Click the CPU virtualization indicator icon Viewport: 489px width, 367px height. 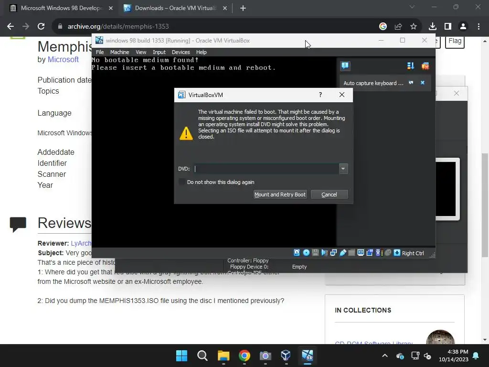[378, 253]
